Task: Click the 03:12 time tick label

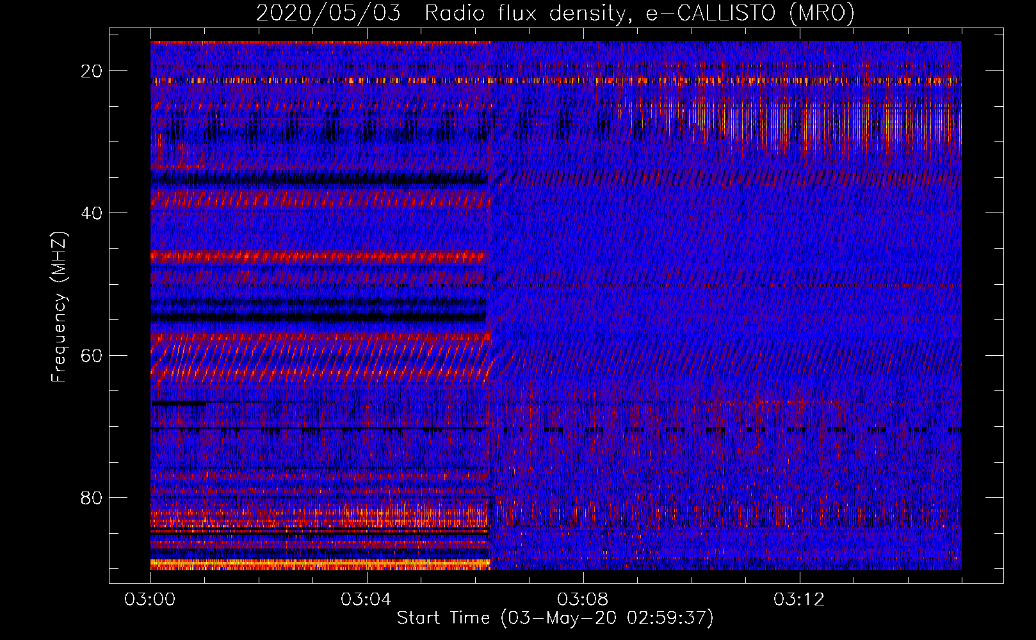Action: (x=799, y=600)
